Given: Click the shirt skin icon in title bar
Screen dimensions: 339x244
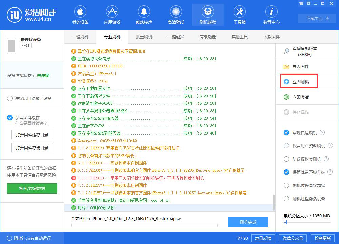Looking at the screenshot, I should pyautogui.click(x=301, y=3).
